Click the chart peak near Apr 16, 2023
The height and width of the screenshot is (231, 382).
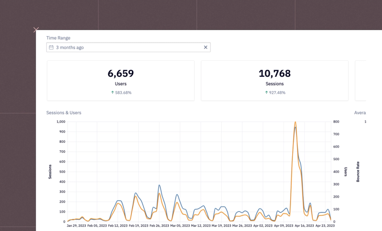(296, 123)
